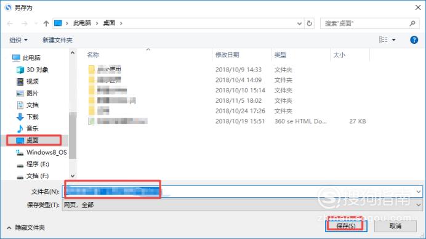
Task: Open the 组织 menu
Action: click(18, 40)
